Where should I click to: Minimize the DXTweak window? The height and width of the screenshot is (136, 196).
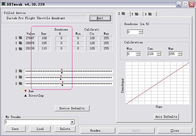click(x=179, y=4)
